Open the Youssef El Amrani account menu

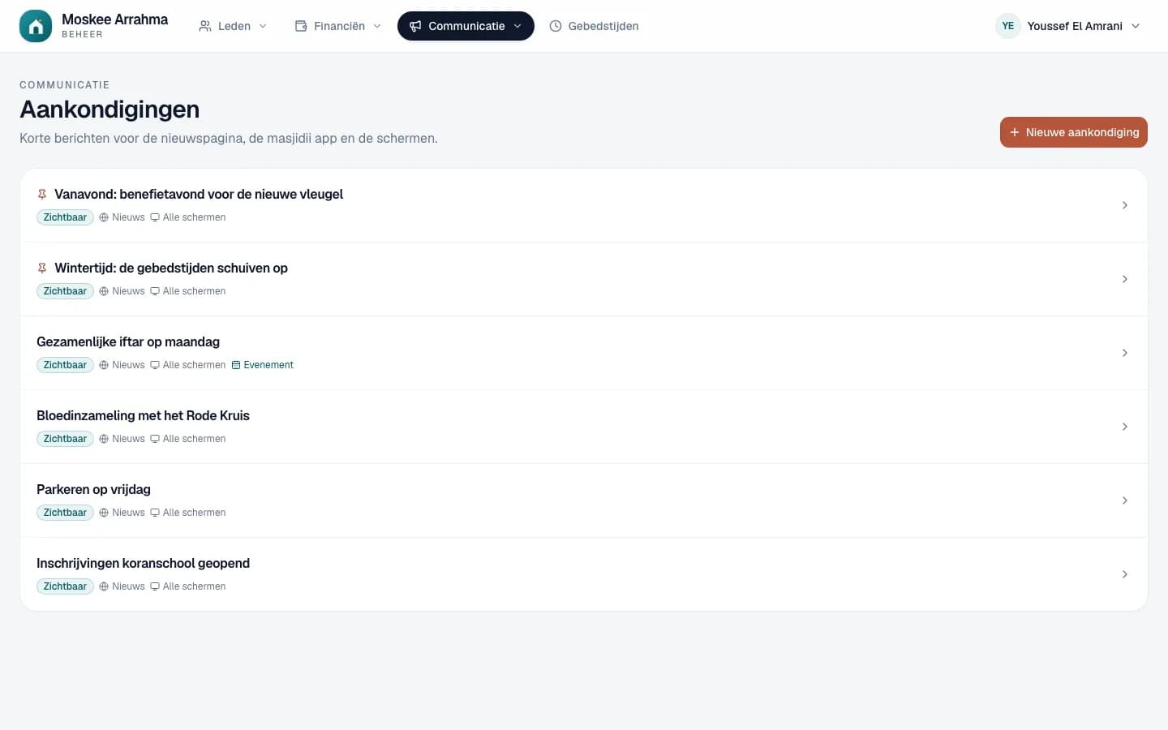coord(1068,26)
